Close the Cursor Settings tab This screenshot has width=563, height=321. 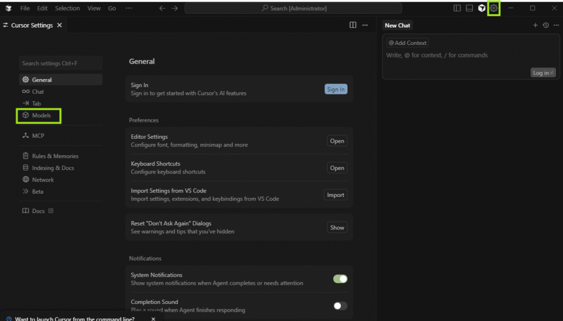point(59,25)
